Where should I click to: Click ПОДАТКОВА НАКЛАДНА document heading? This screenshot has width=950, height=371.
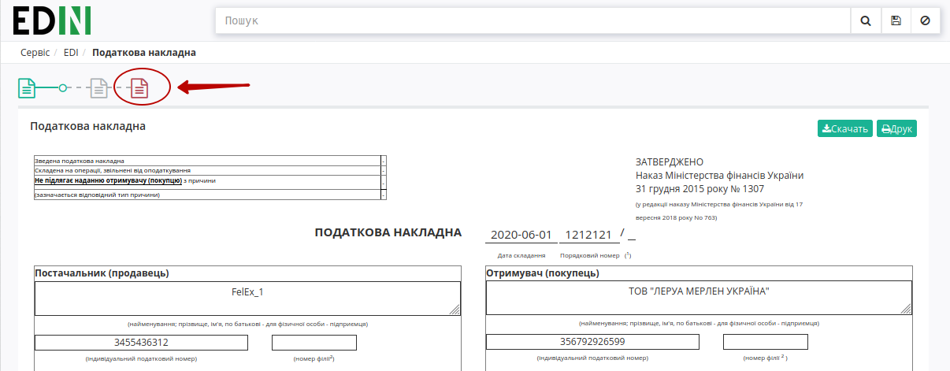click(x=388, y=232)
